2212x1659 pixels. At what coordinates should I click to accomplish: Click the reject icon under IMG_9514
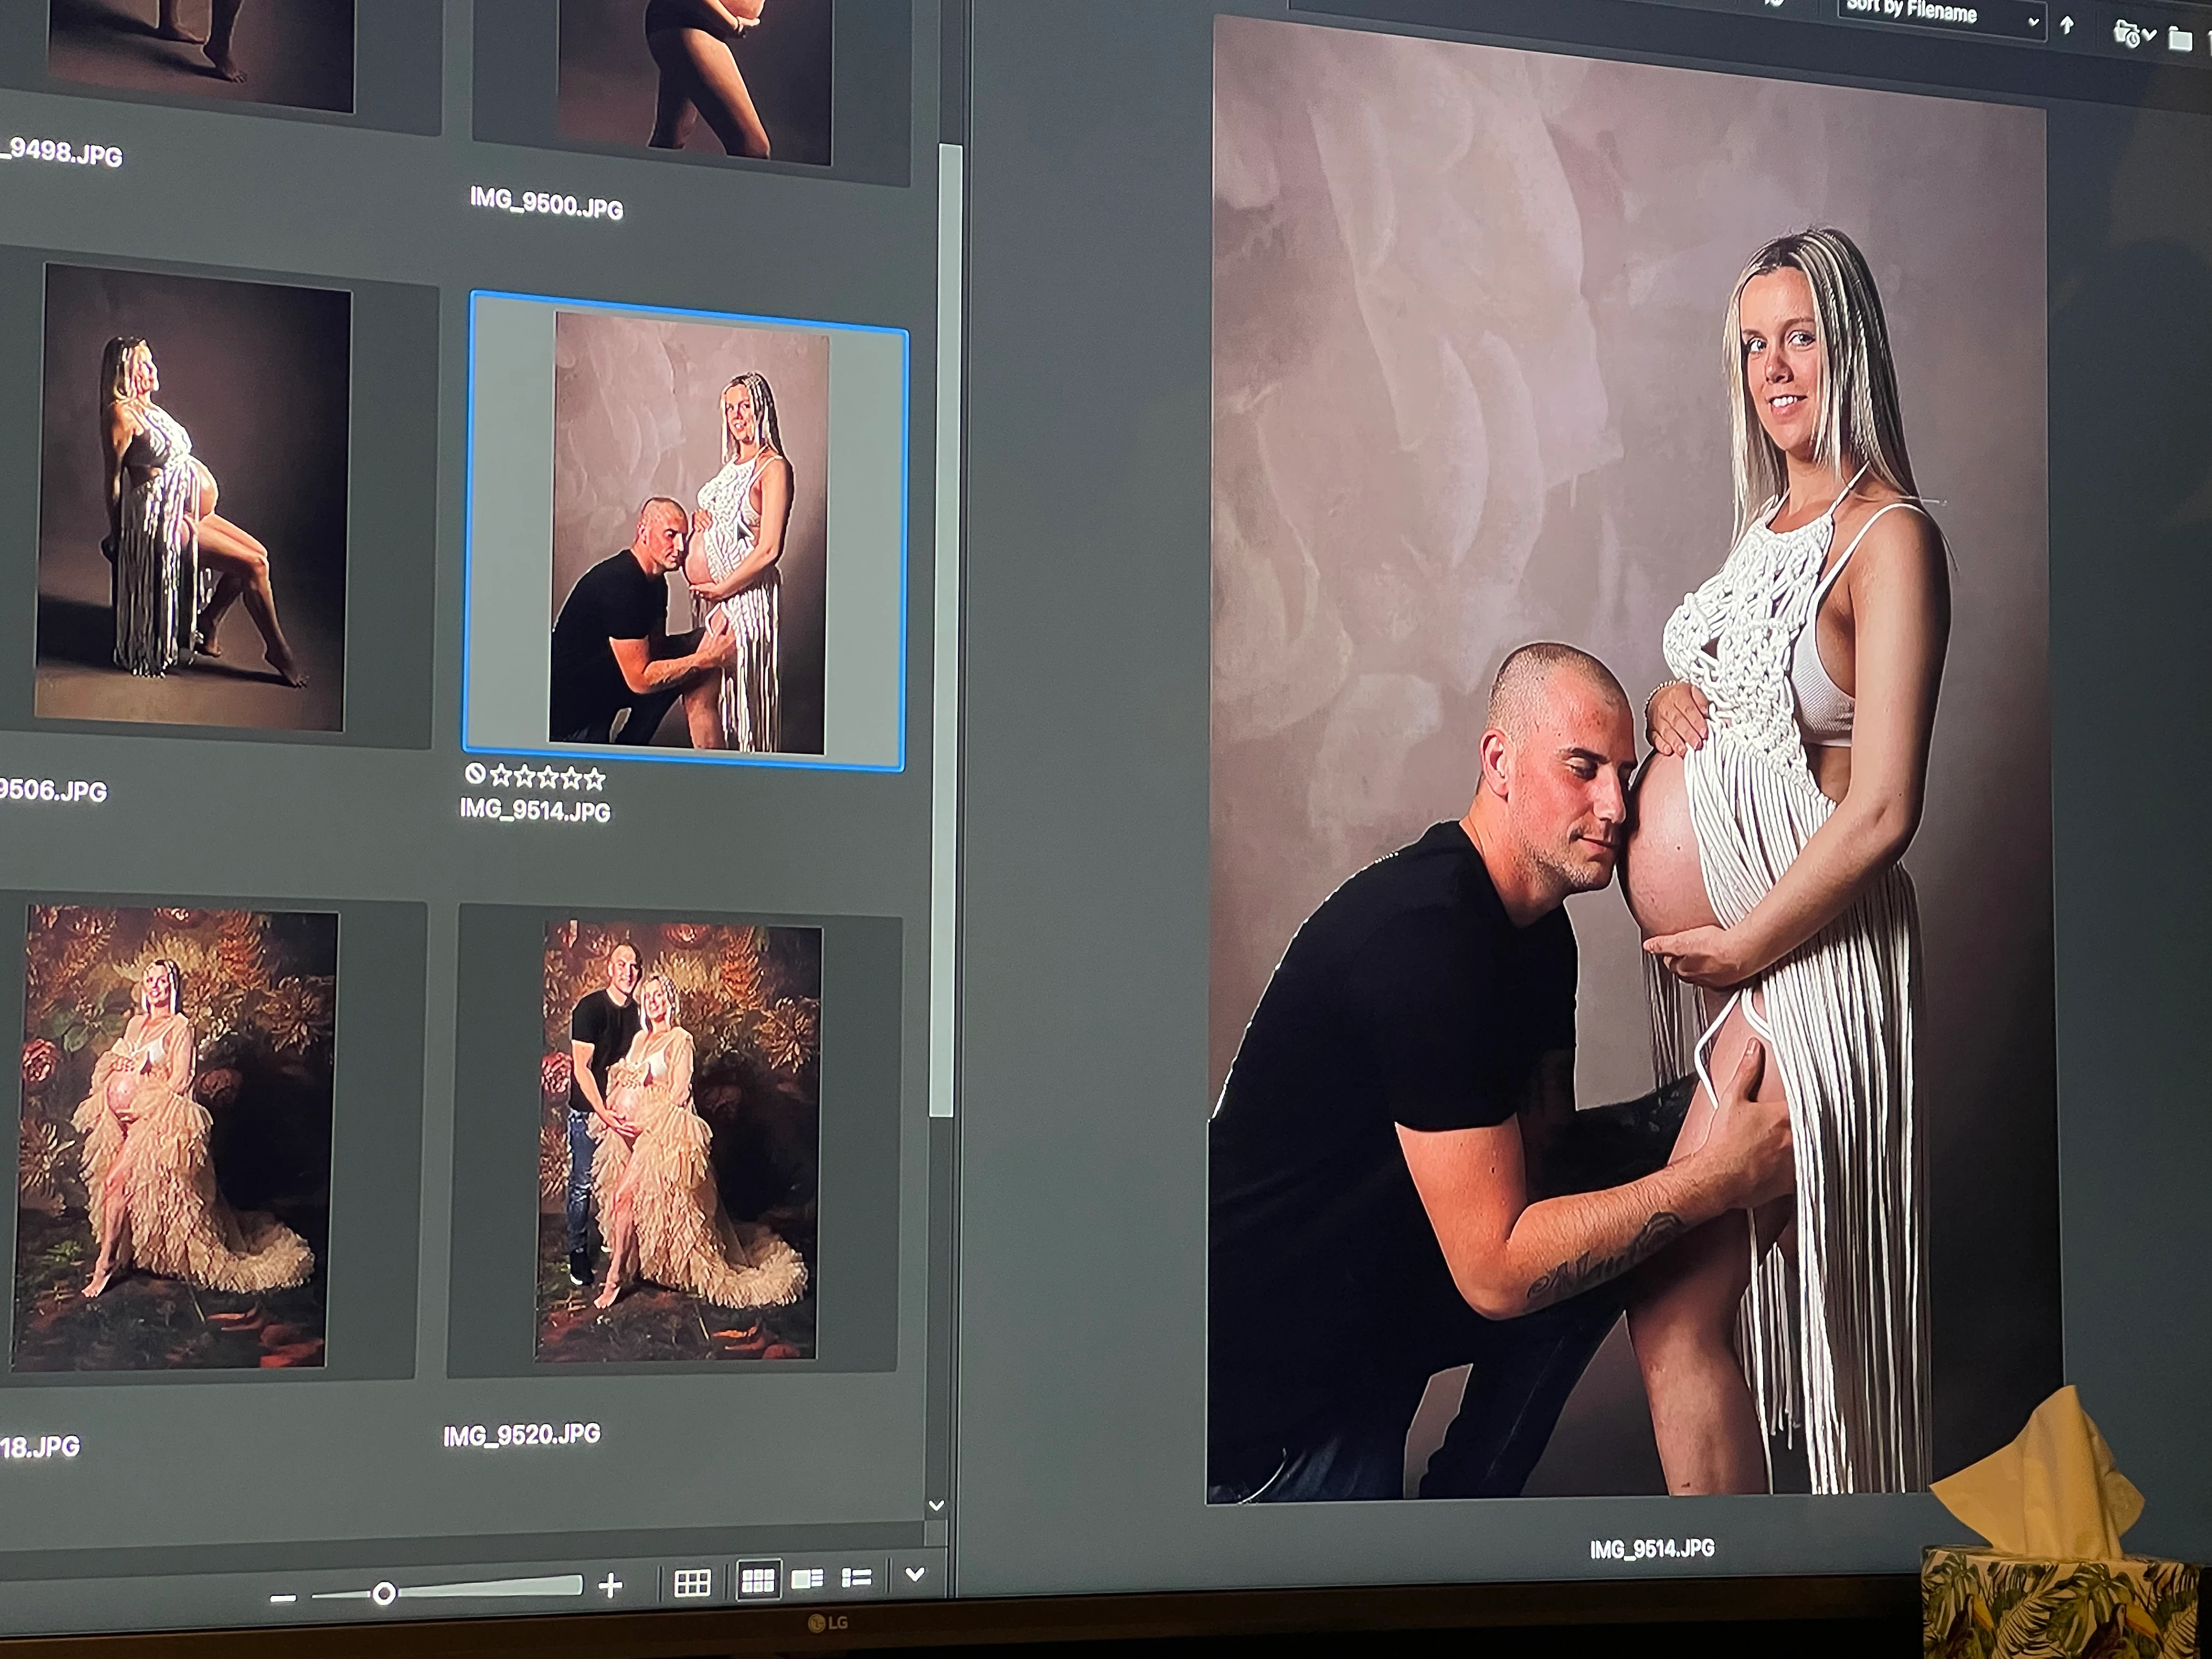475,773
